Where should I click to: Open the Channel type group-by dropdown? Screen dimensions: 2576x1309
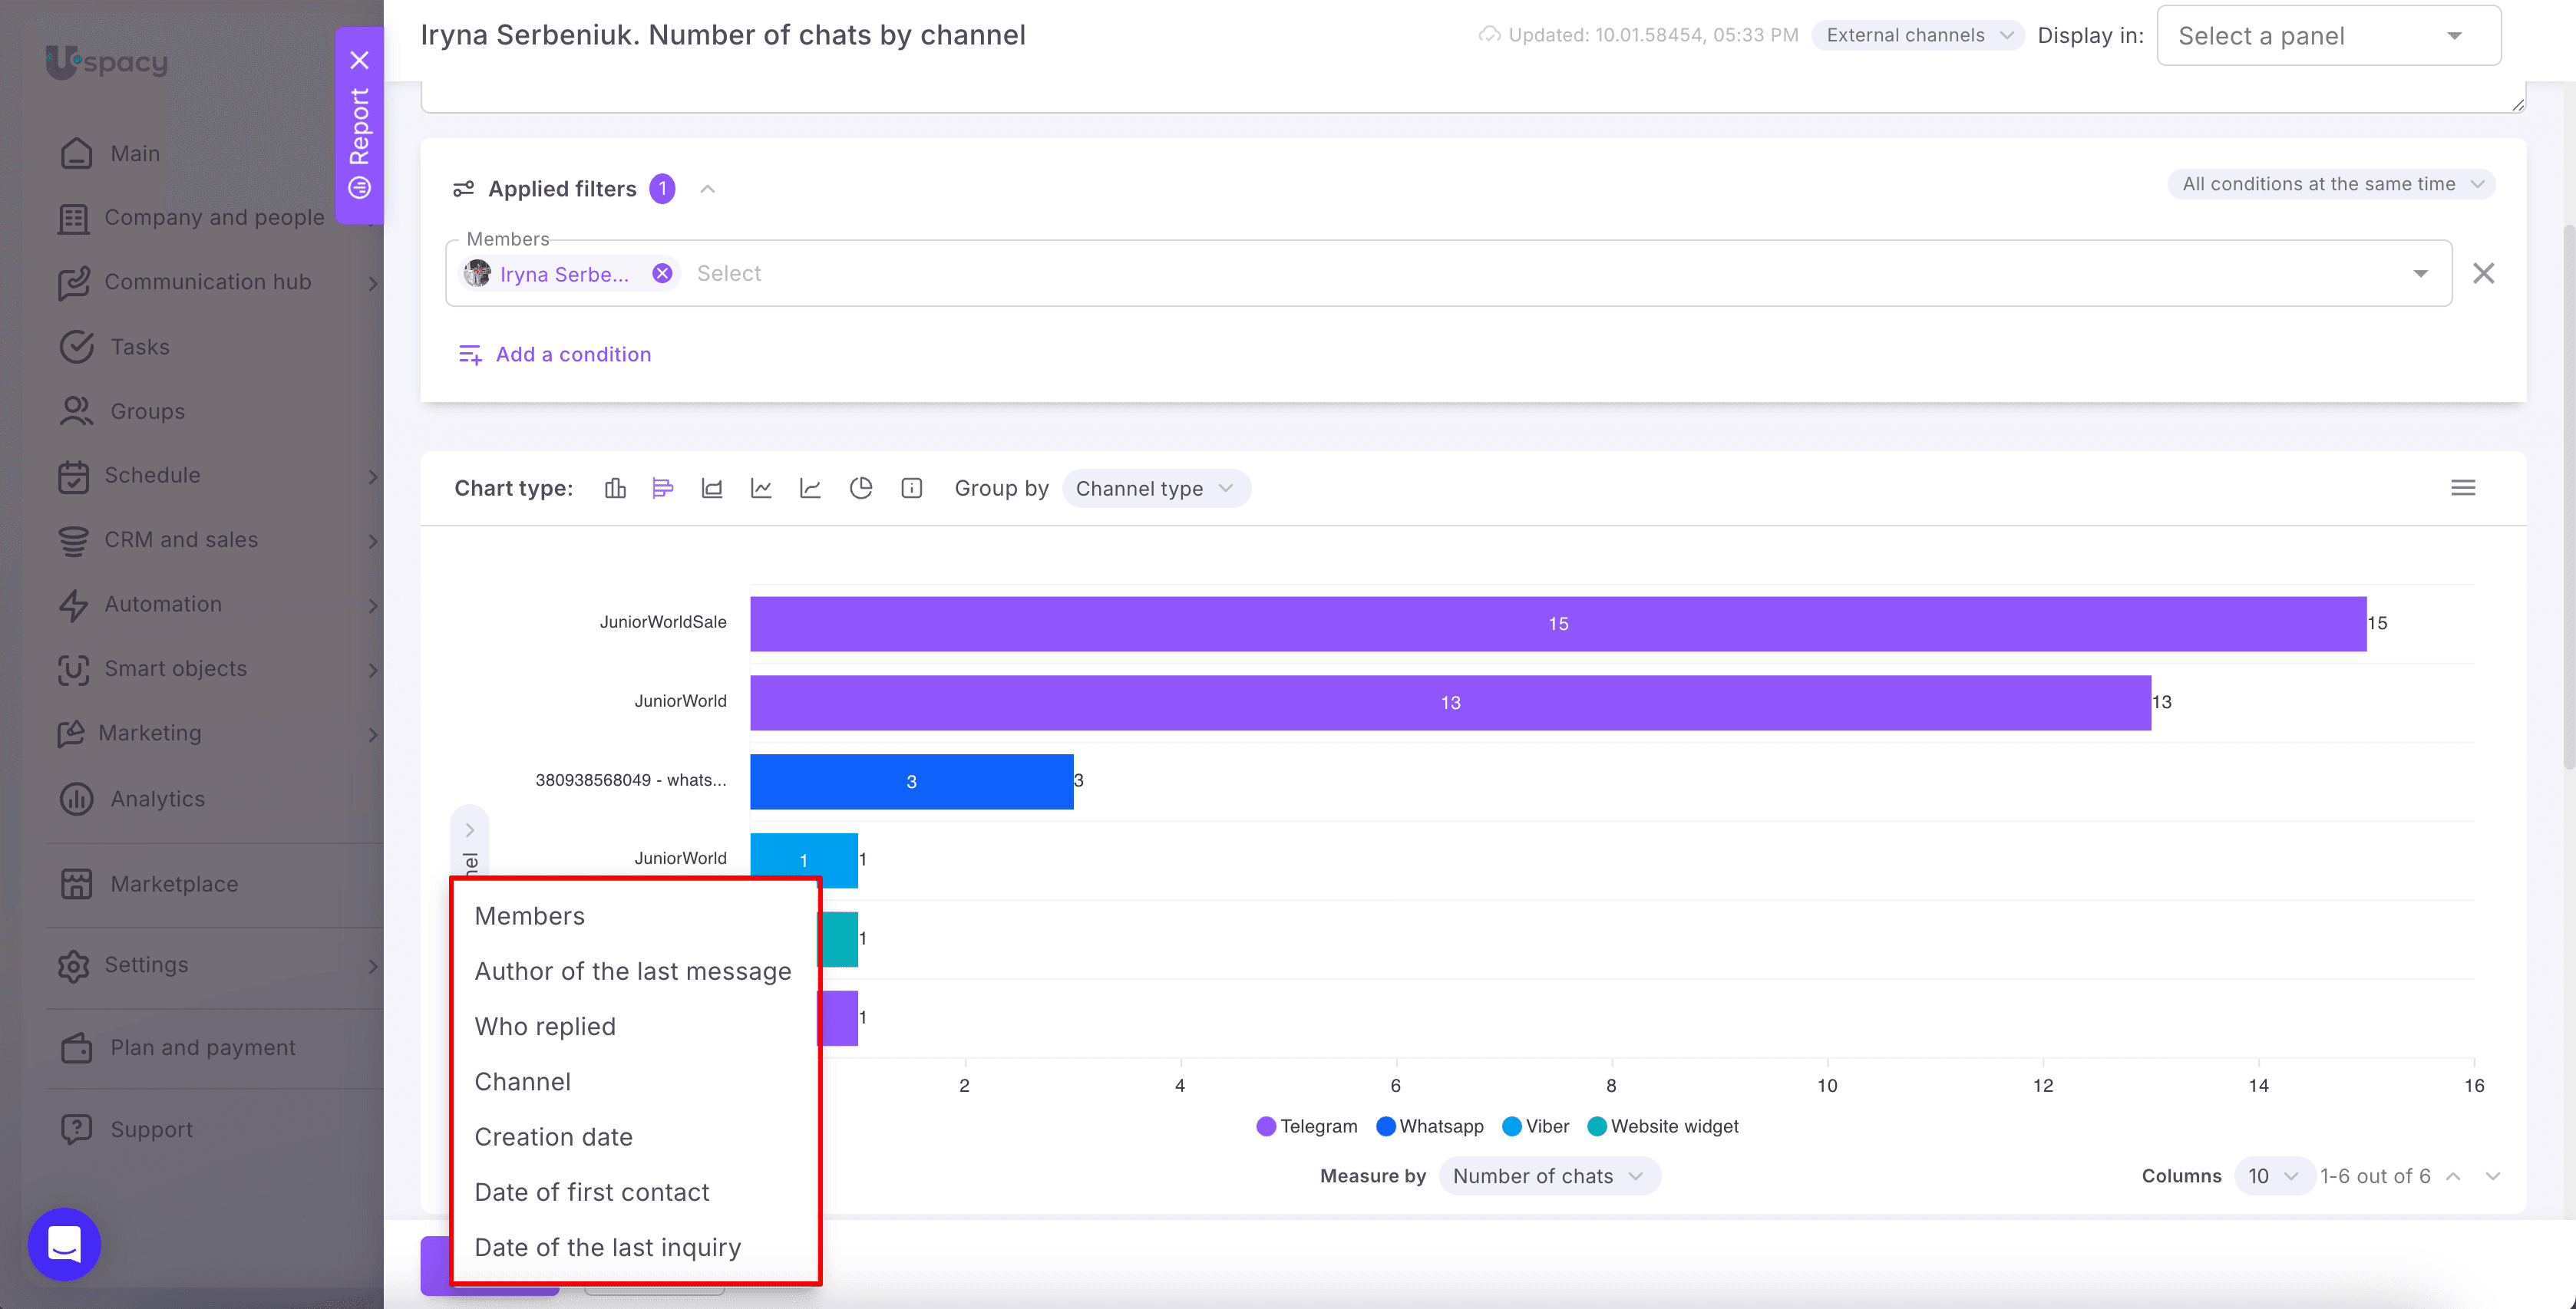point(1155,488)
